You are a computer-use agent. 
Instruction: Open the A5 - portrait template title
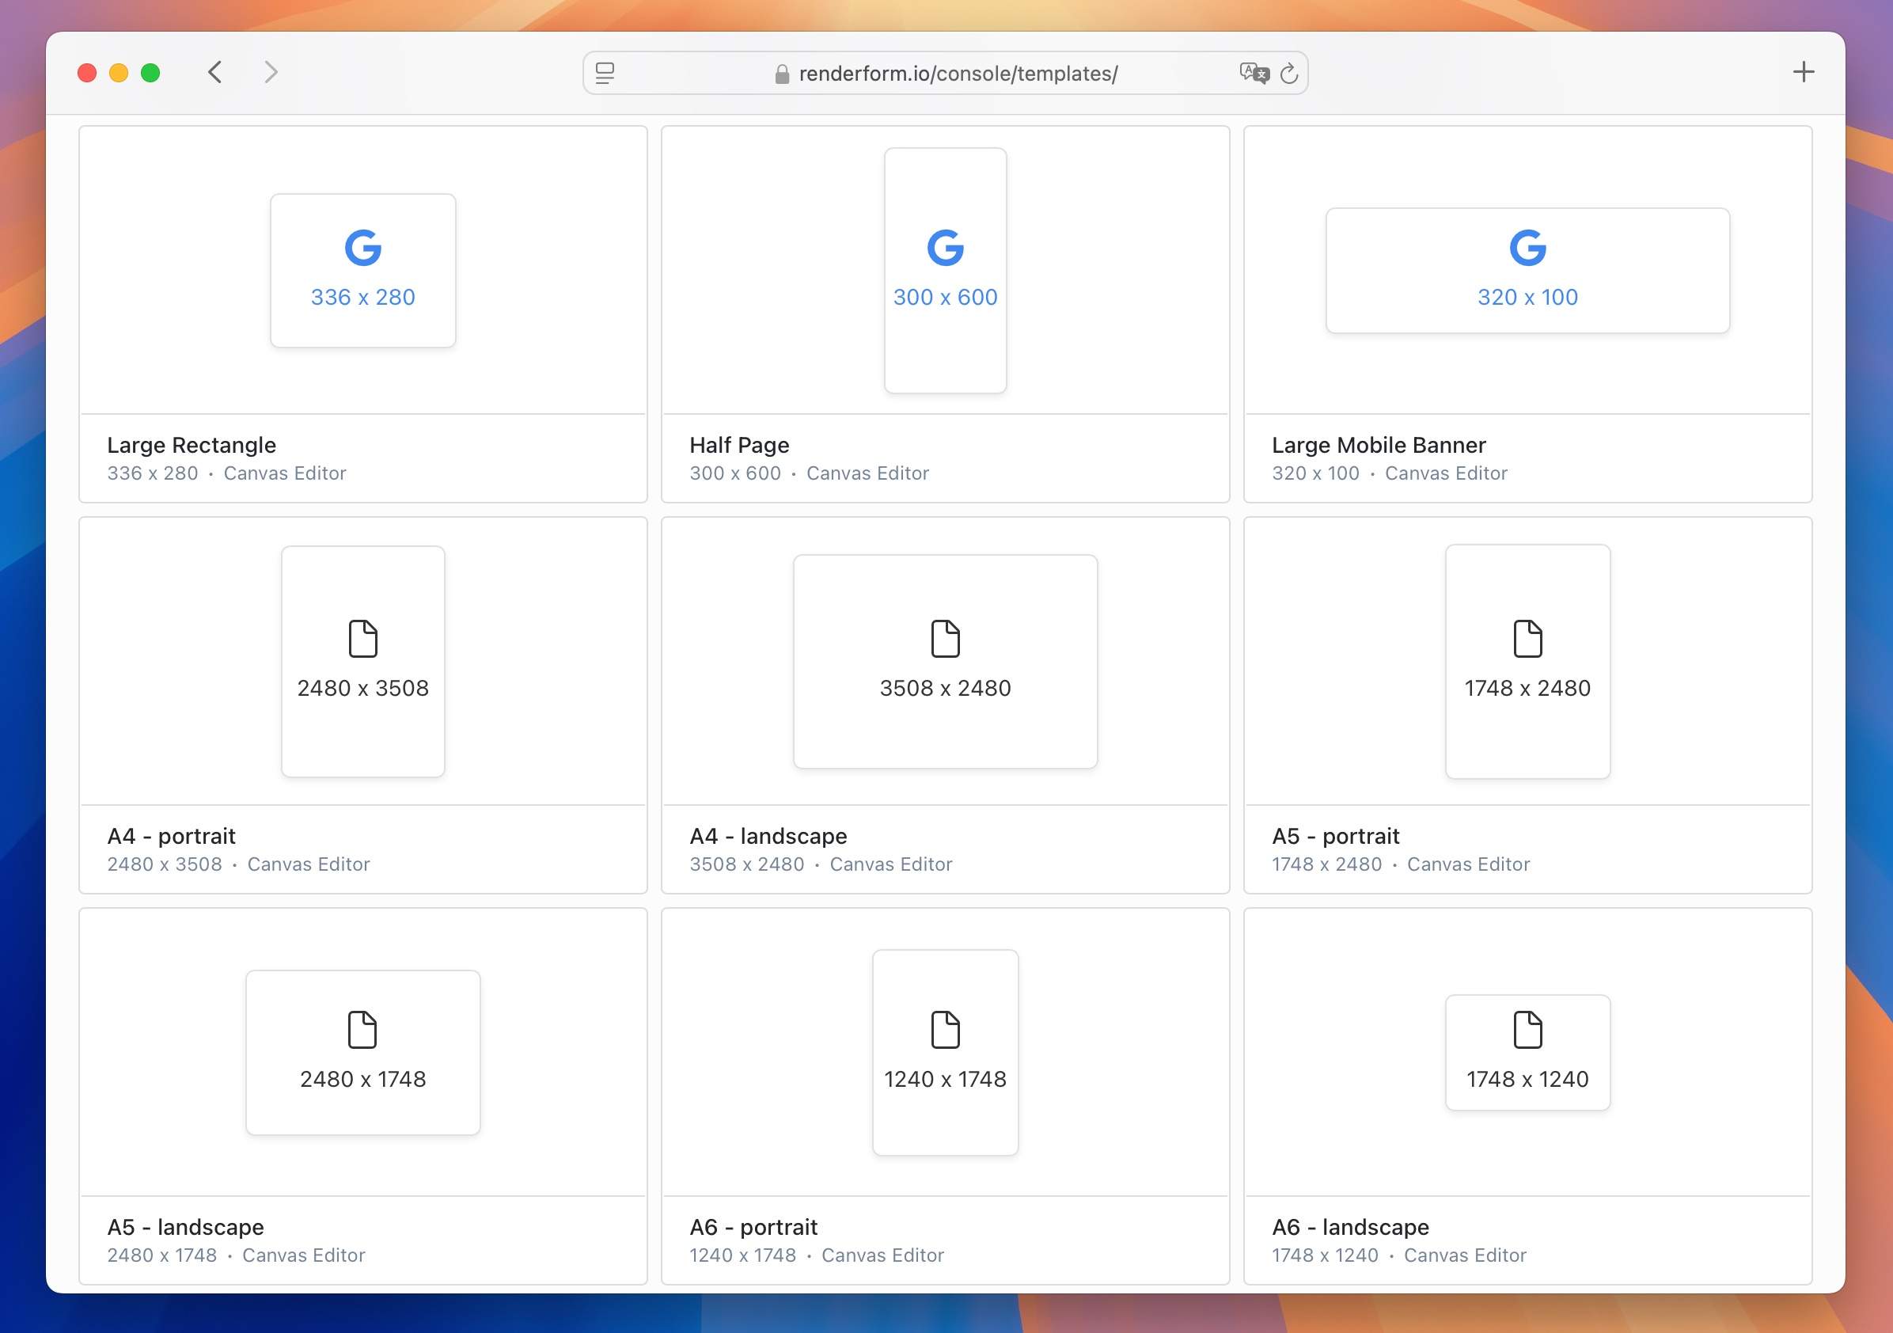1336,837
